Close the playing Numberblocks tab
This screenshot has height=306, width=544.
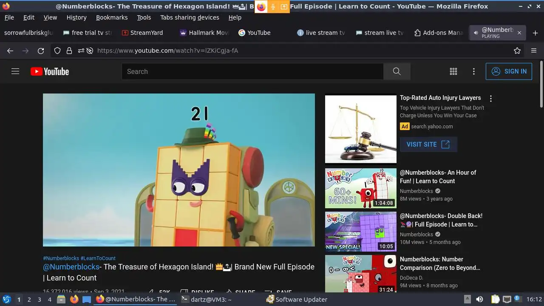[x=519, y=33]
